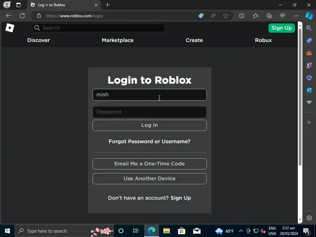The height and width of the screenshot is (237, 316).
Task: Open Cortana circle icon on taskbar
Action: [121, 231]
